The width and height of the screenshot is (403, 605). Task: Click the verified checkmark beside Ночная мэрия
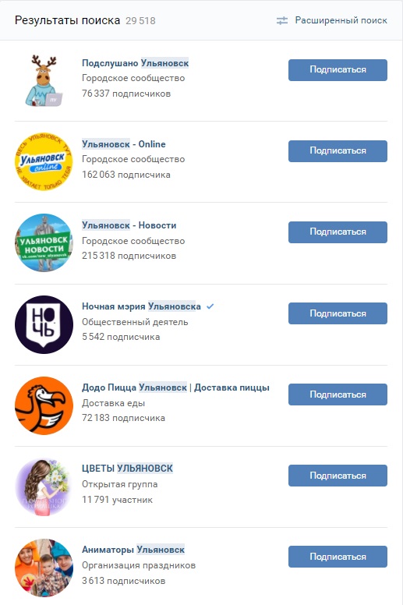click(x=210, y=306)
